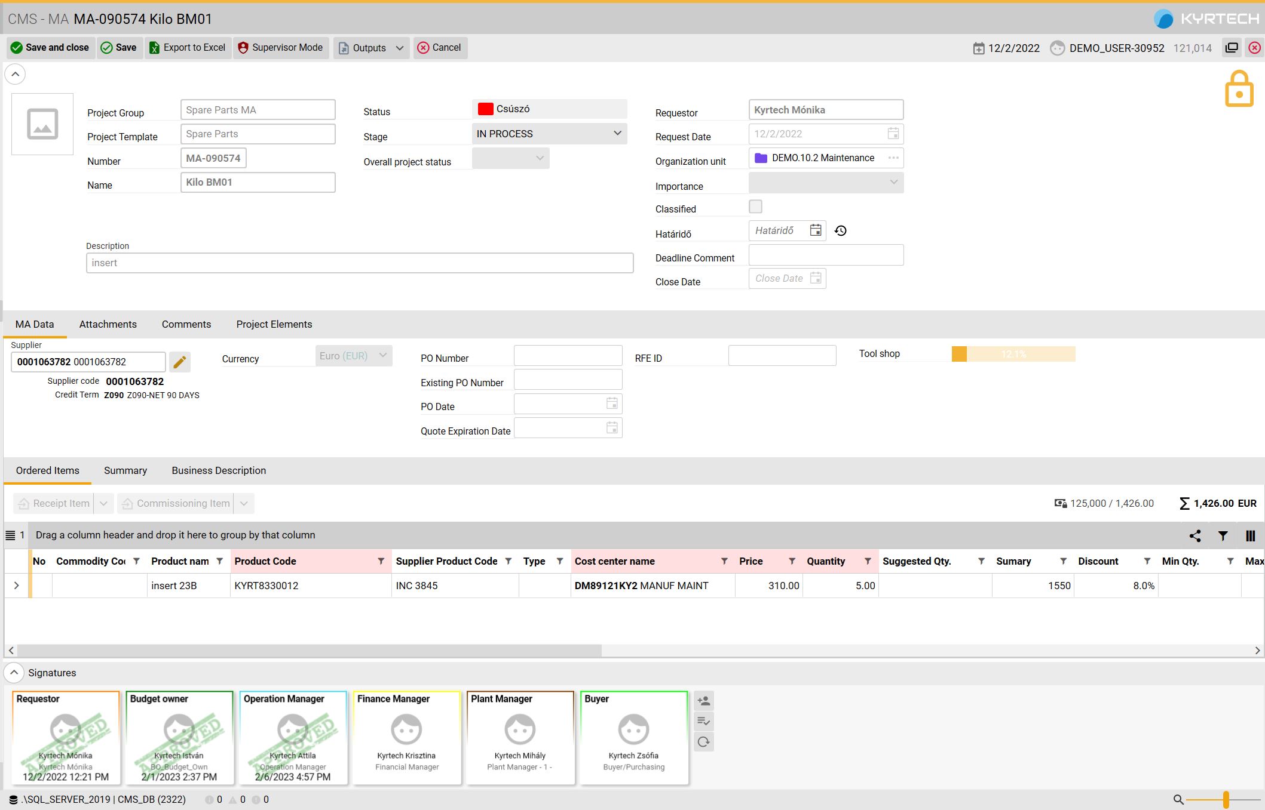Click the Export to Excel button

point(188,48)
